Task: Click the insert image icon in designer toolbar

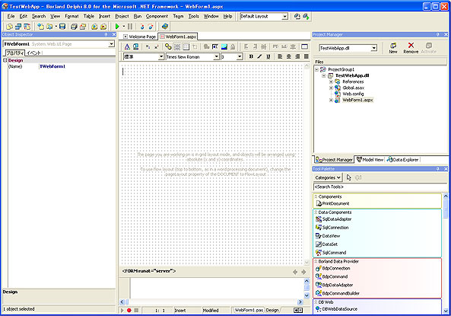Action: tap(224, 46)
